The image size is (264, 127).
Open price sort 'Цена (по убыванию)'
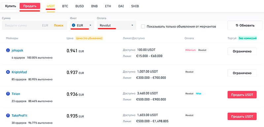point(89,38)
